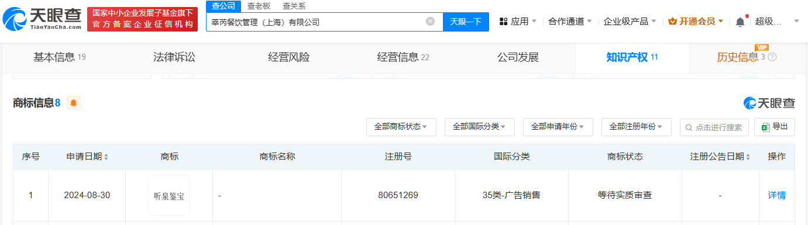Viewport: 808px width, 225px height.
Task: Open the 全部注册年份 dropdown
Action: 636,127
